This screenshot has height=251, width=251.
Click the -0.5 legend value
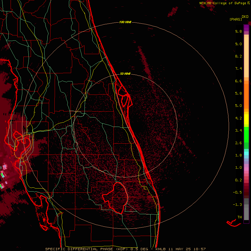pyautogui.click(x=237, y=192)
